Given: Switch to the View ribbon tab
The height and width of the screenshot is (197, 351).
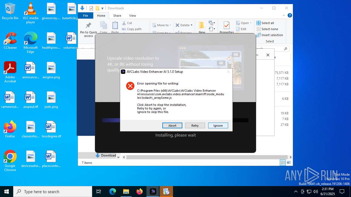Looking at the screenshot, I should click(132, 16).
